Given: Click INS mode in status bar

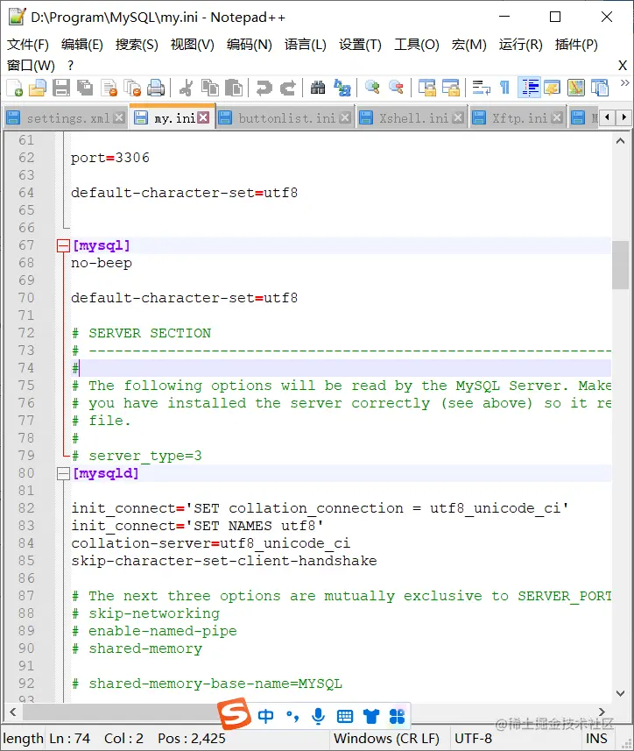Looking at the screenshot, I should (x=596, y=739).
